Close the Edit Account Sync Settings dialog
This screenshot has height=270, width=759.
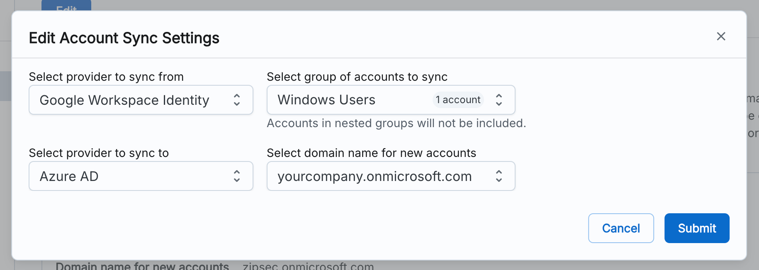coord(721,36)
